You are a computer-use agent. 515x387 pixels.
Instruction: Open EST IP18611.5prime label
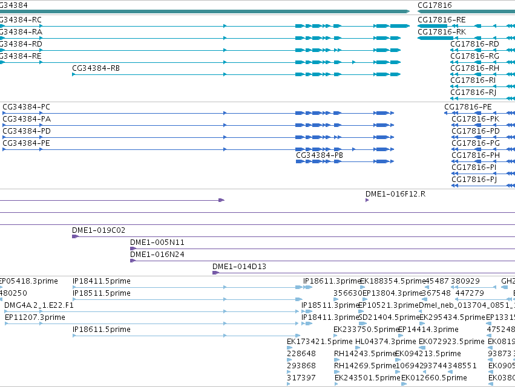102,330
